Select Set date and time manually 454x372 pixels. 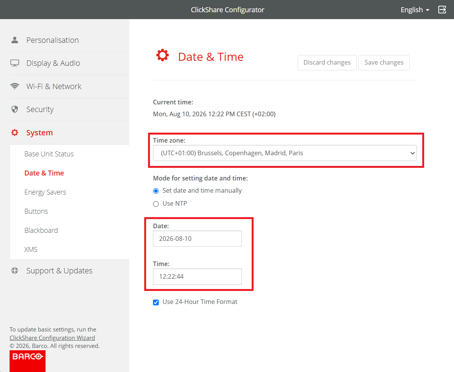click(156, 191)
